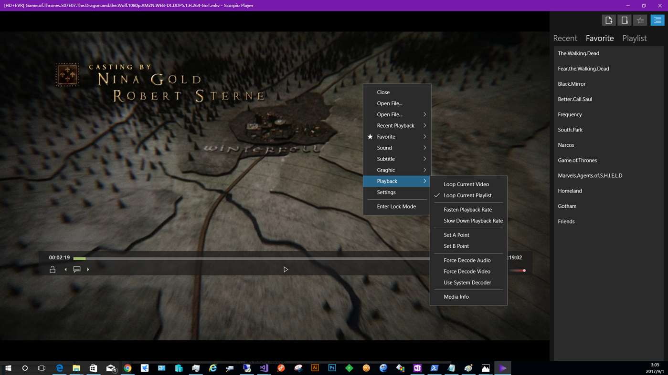668x375 pixels.
Task: Launch Microsoft Edge from taskbar
Action: [60, 368]
